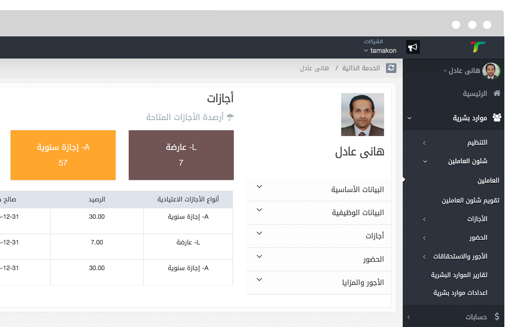Expand the الحضور accordion in profile panel
514x327 pixels.
(x=319, y=259)
